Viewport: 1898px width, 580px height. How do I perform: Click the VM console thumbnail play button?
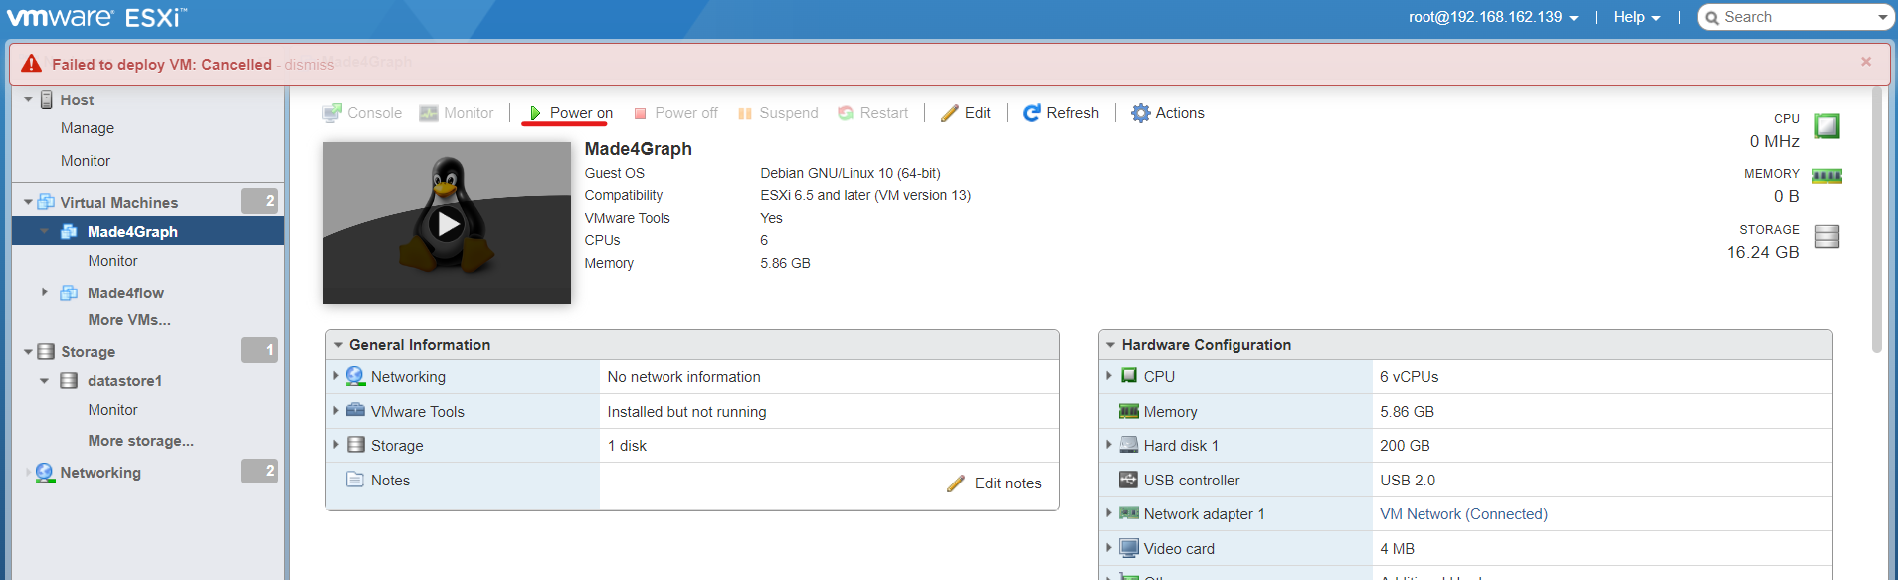point(448,224)
